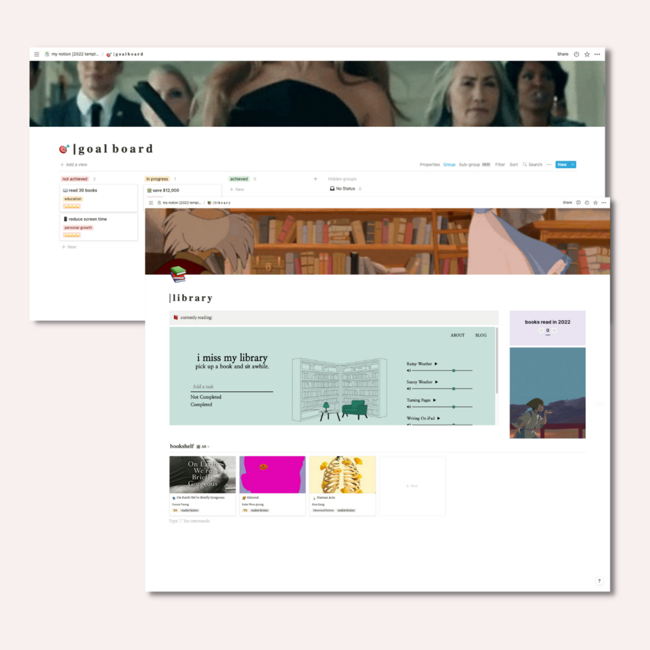
Task: Click ABOUT link in library widget
Action: coord(457,335)
